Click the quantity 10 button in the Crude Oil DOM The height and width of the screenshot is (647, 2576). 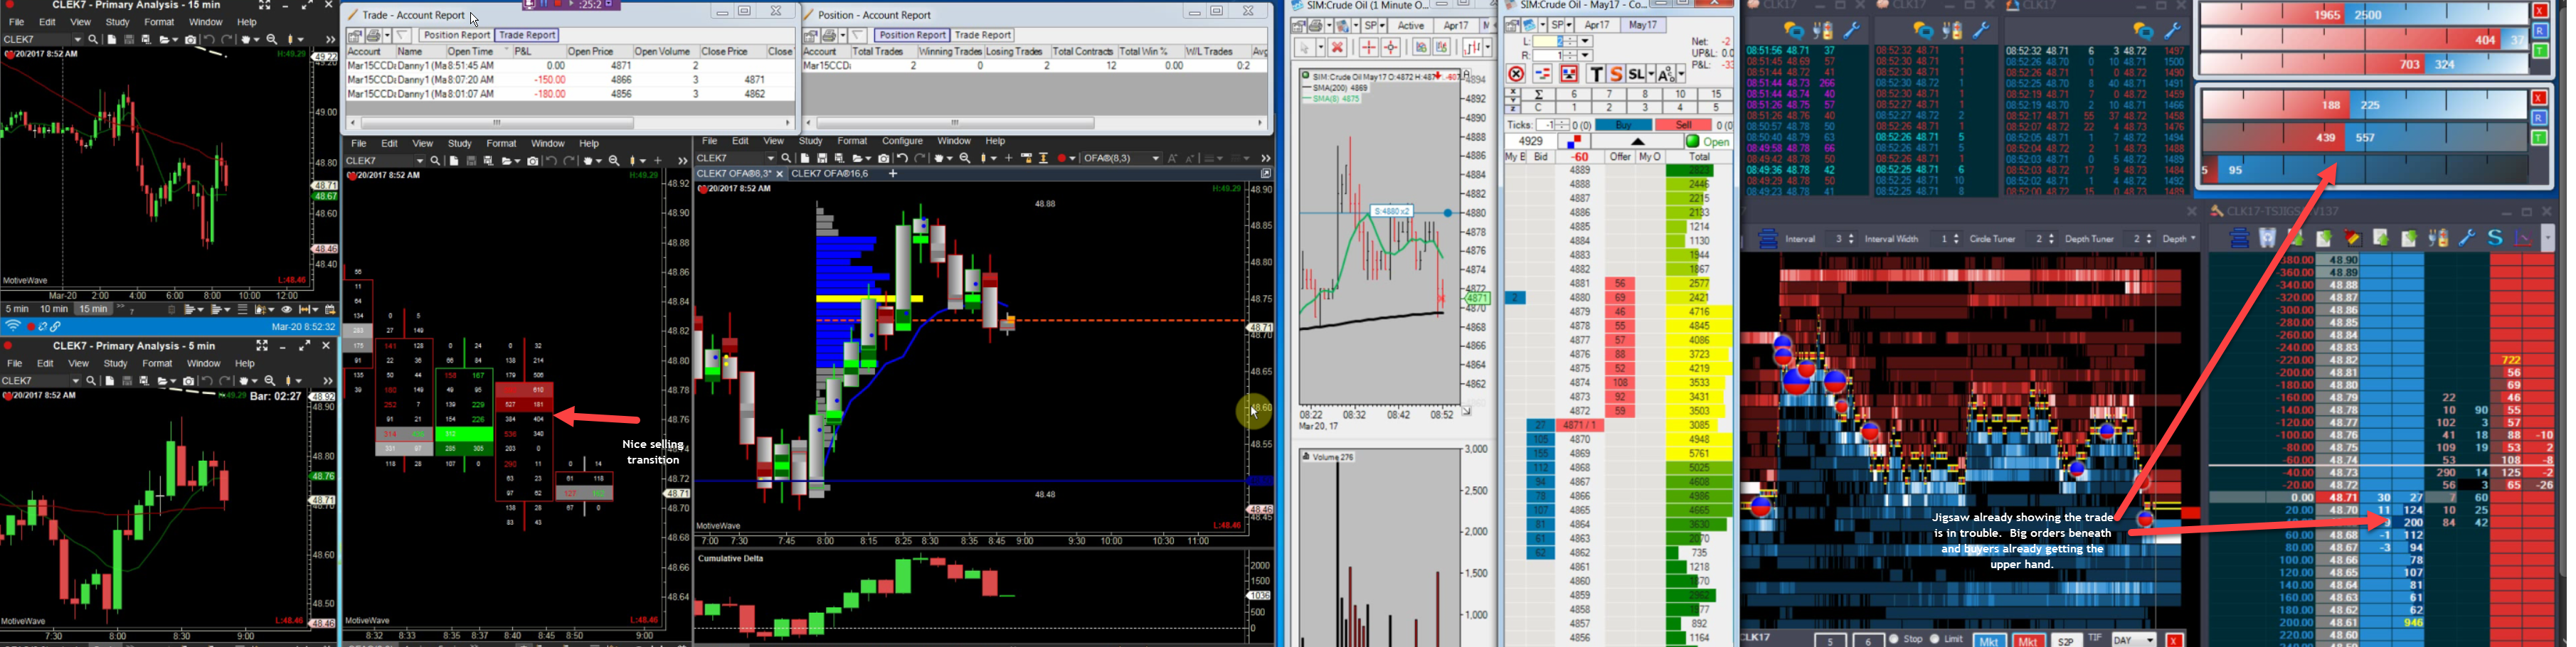click(1680, 95)
